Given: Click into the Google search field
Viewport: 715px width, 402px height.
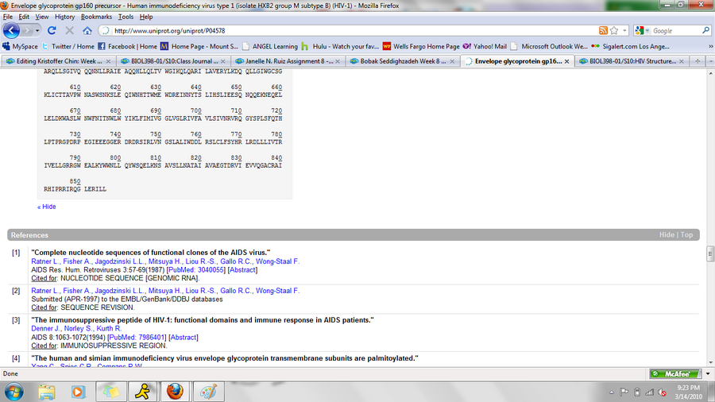Looking at the screenshot, I should (674, 30).
